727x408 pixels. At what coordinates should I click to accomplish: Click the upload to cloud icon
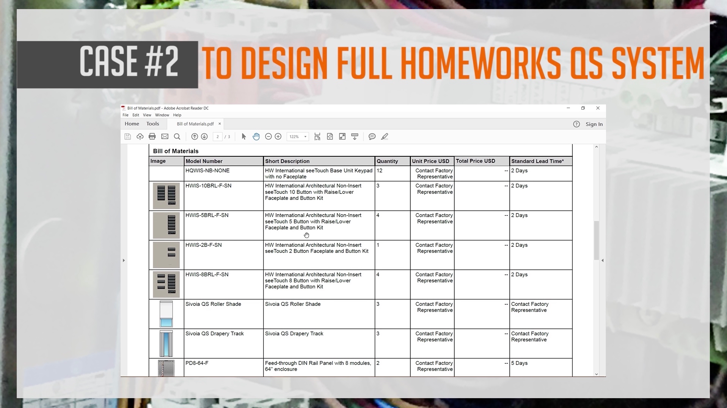(140, 137)
